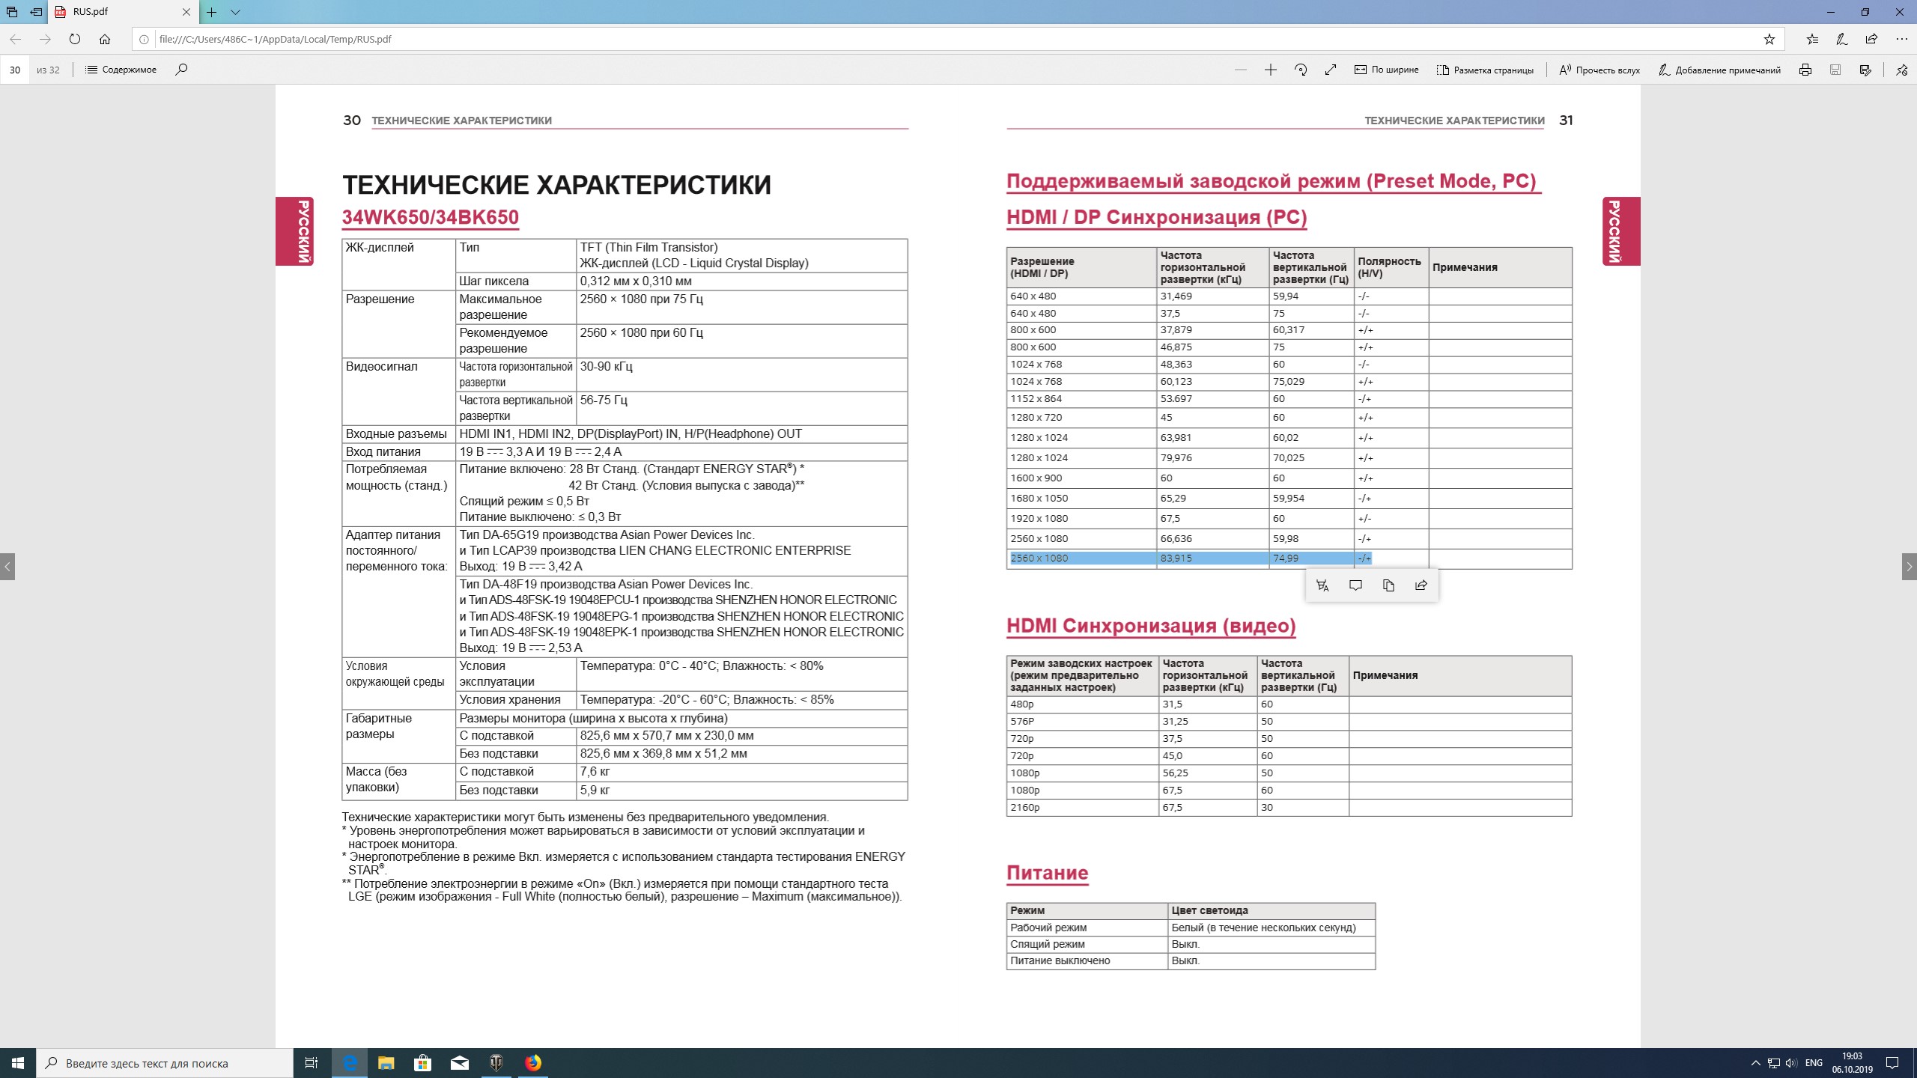Open search in PDF magnifier icon
1917x1078 pixels.
coord(181,70)
